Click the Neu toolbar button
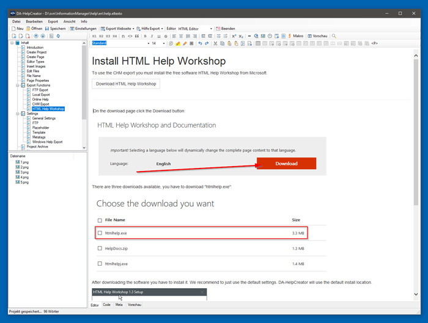 (18, 29)
